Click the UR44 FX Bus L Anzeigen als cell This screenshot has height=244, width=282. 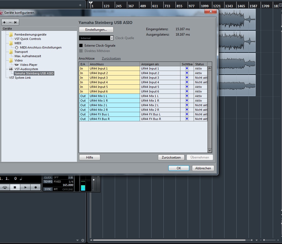160,114
